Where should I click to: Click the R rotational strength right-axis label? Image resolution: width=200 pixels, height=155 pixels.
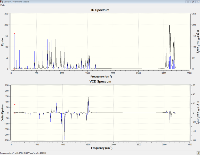coord(198,113)
